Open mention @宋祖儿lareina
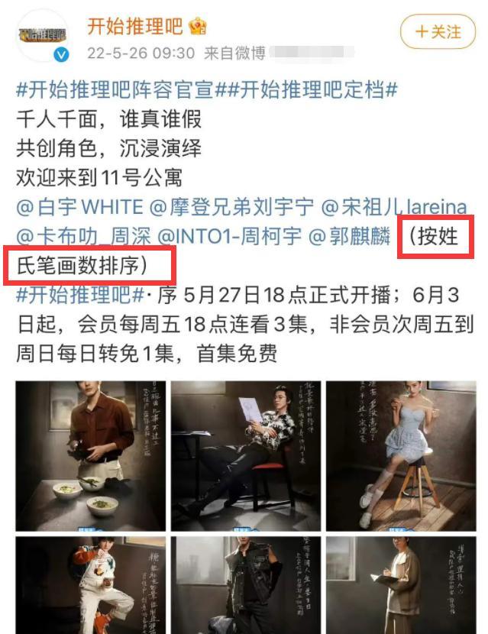The width and height of the screenshot is (488, 634). click(394, 207)
